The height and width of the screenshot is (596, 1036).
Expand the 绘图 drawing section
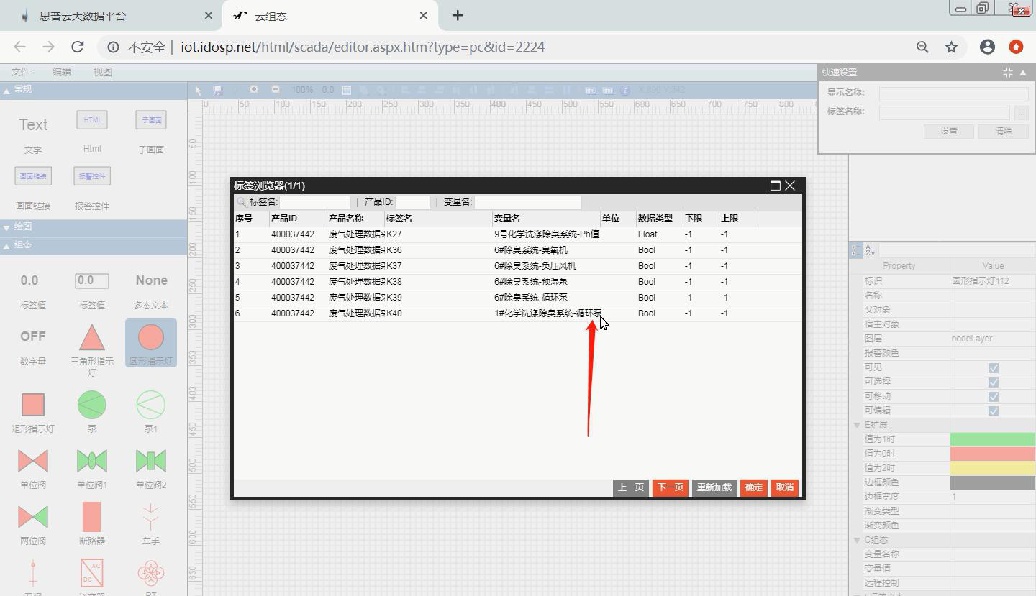[7, 227]
